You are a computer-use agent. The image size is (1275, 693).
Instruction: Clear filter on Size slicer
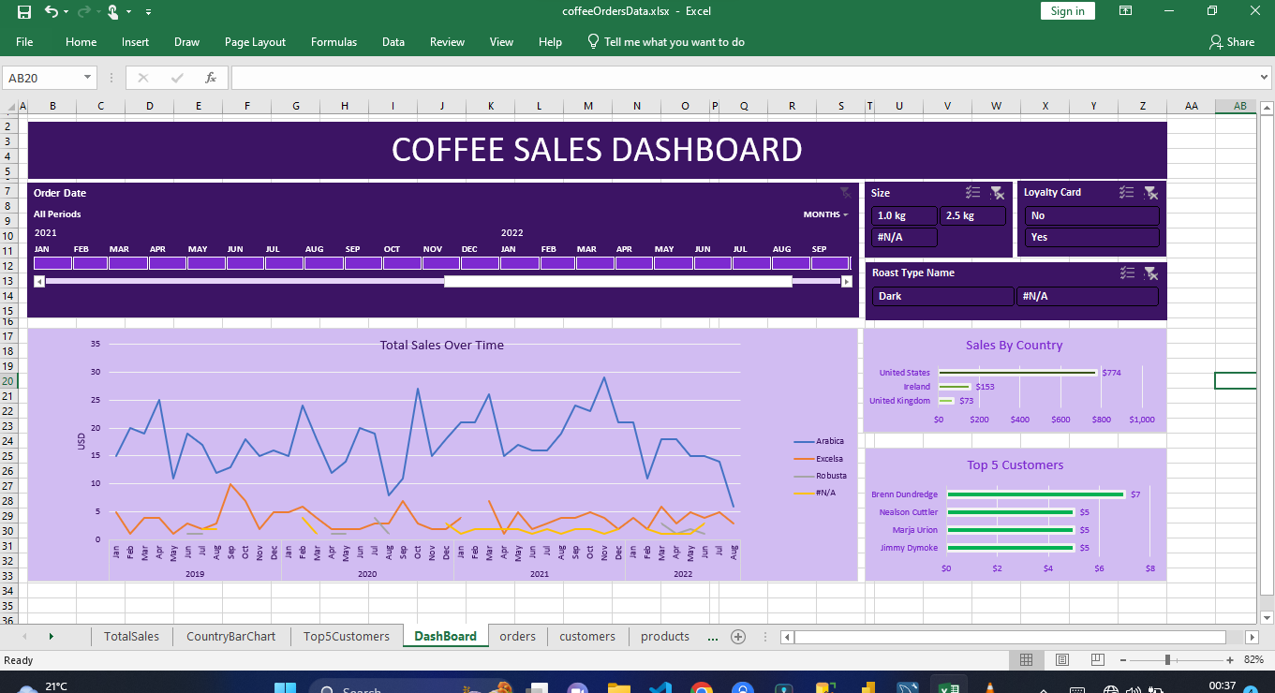(997, 192)
